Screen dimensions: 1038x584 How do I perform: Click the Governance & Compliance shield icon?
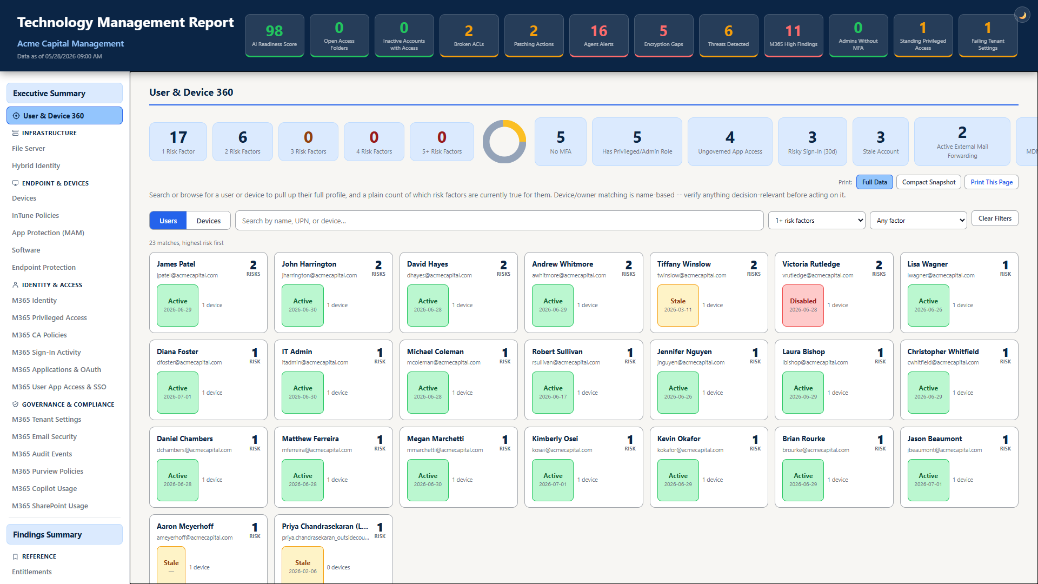[x=16, y=404]
